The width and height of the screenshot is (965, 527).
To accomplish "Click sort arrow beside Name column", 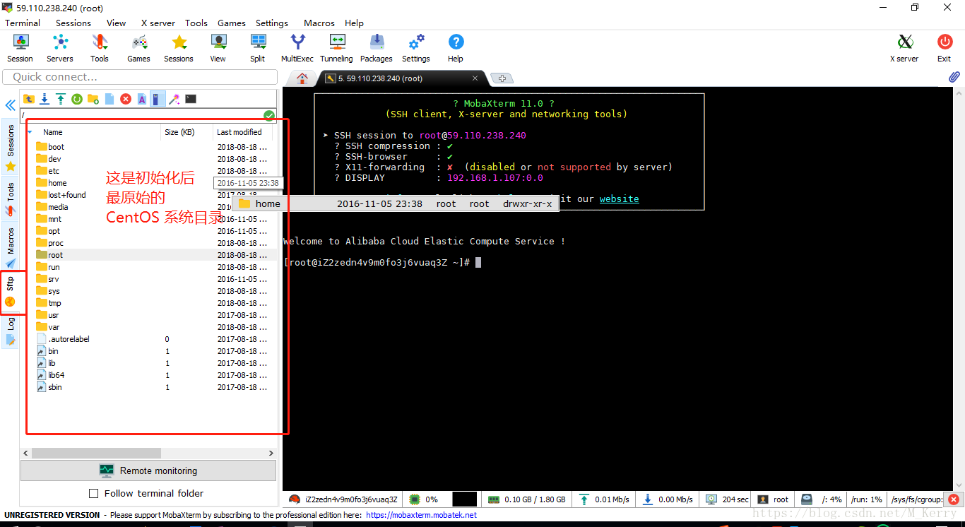I will 30,132.
